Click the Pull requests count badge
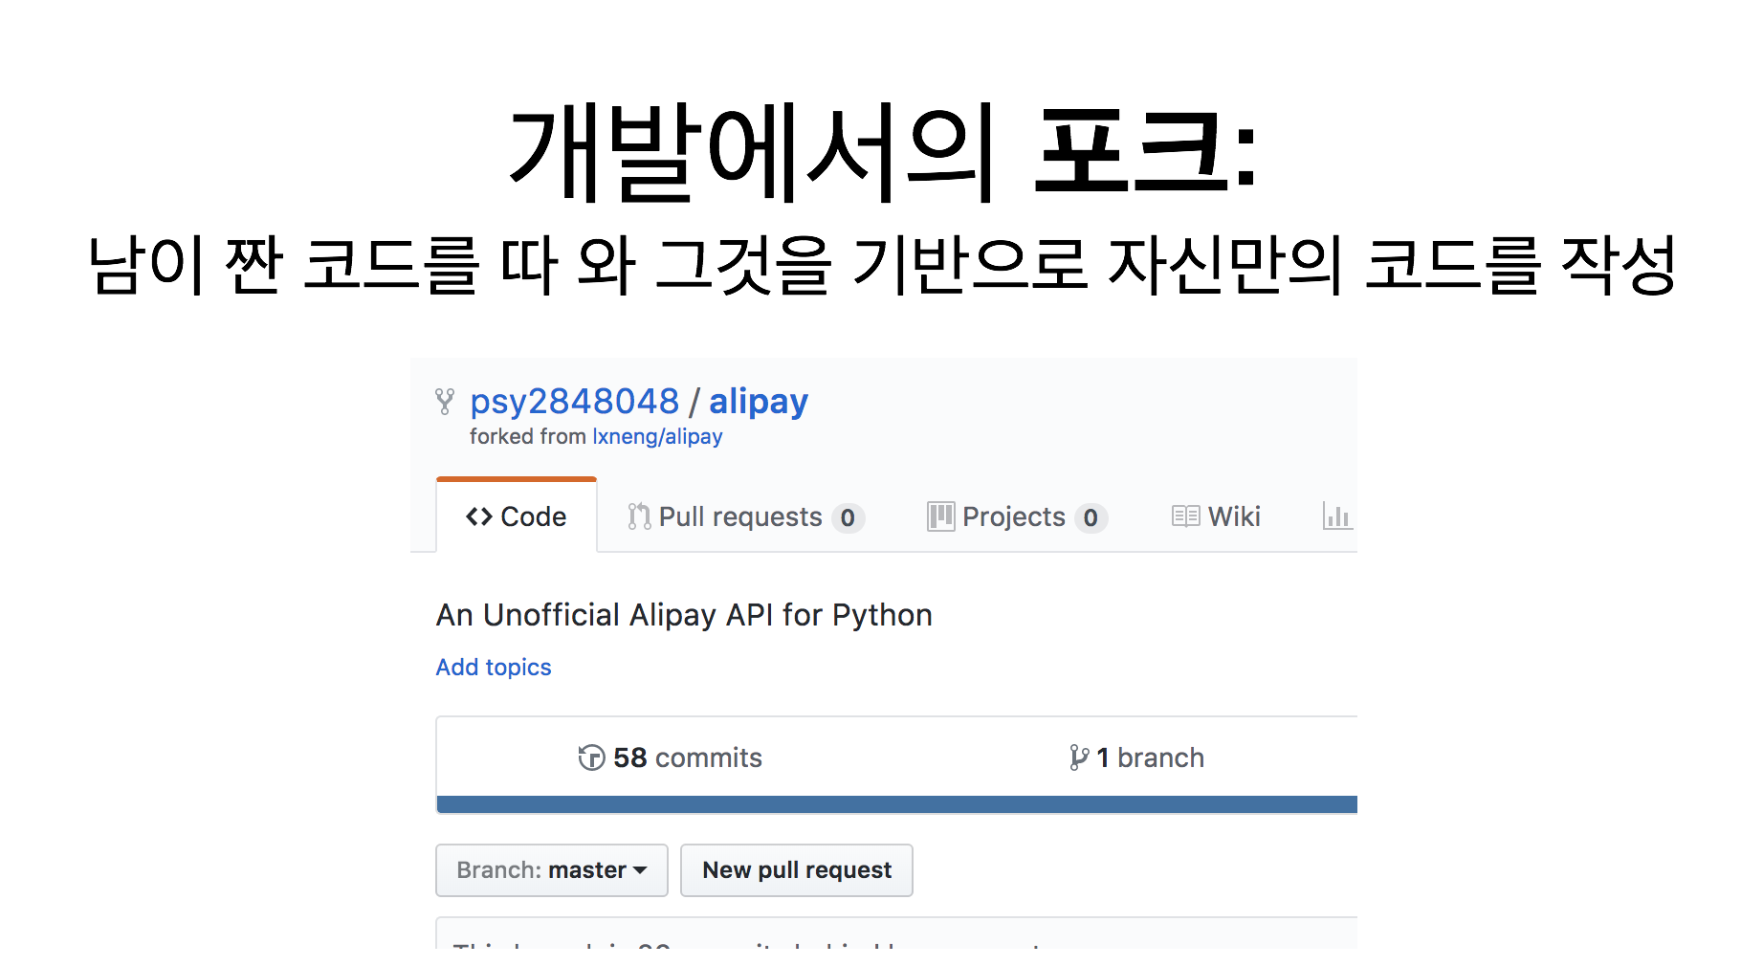1741x966 pixels. [848, 518]
